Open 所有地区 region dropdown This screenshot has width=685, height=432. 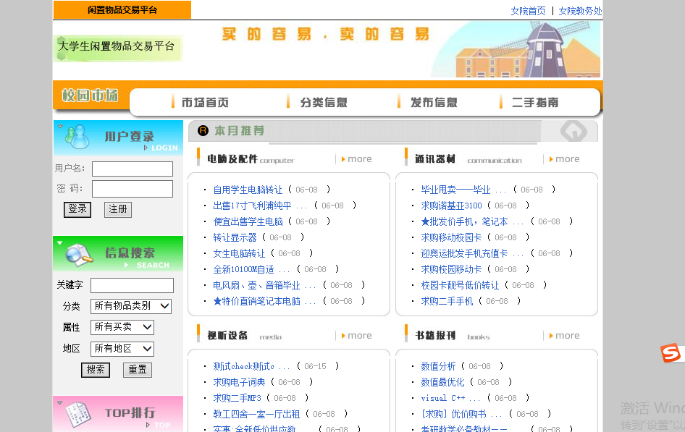point(122,348)
